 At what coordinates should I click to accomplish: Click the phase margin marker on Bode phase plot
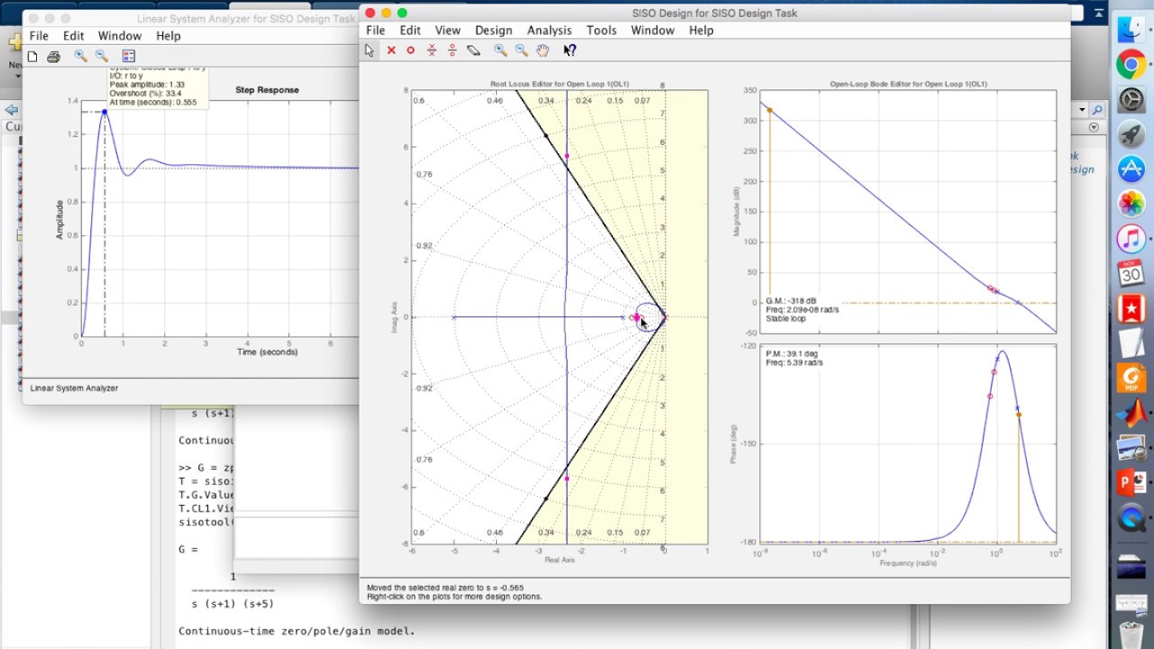click(x=1019, y=415)
